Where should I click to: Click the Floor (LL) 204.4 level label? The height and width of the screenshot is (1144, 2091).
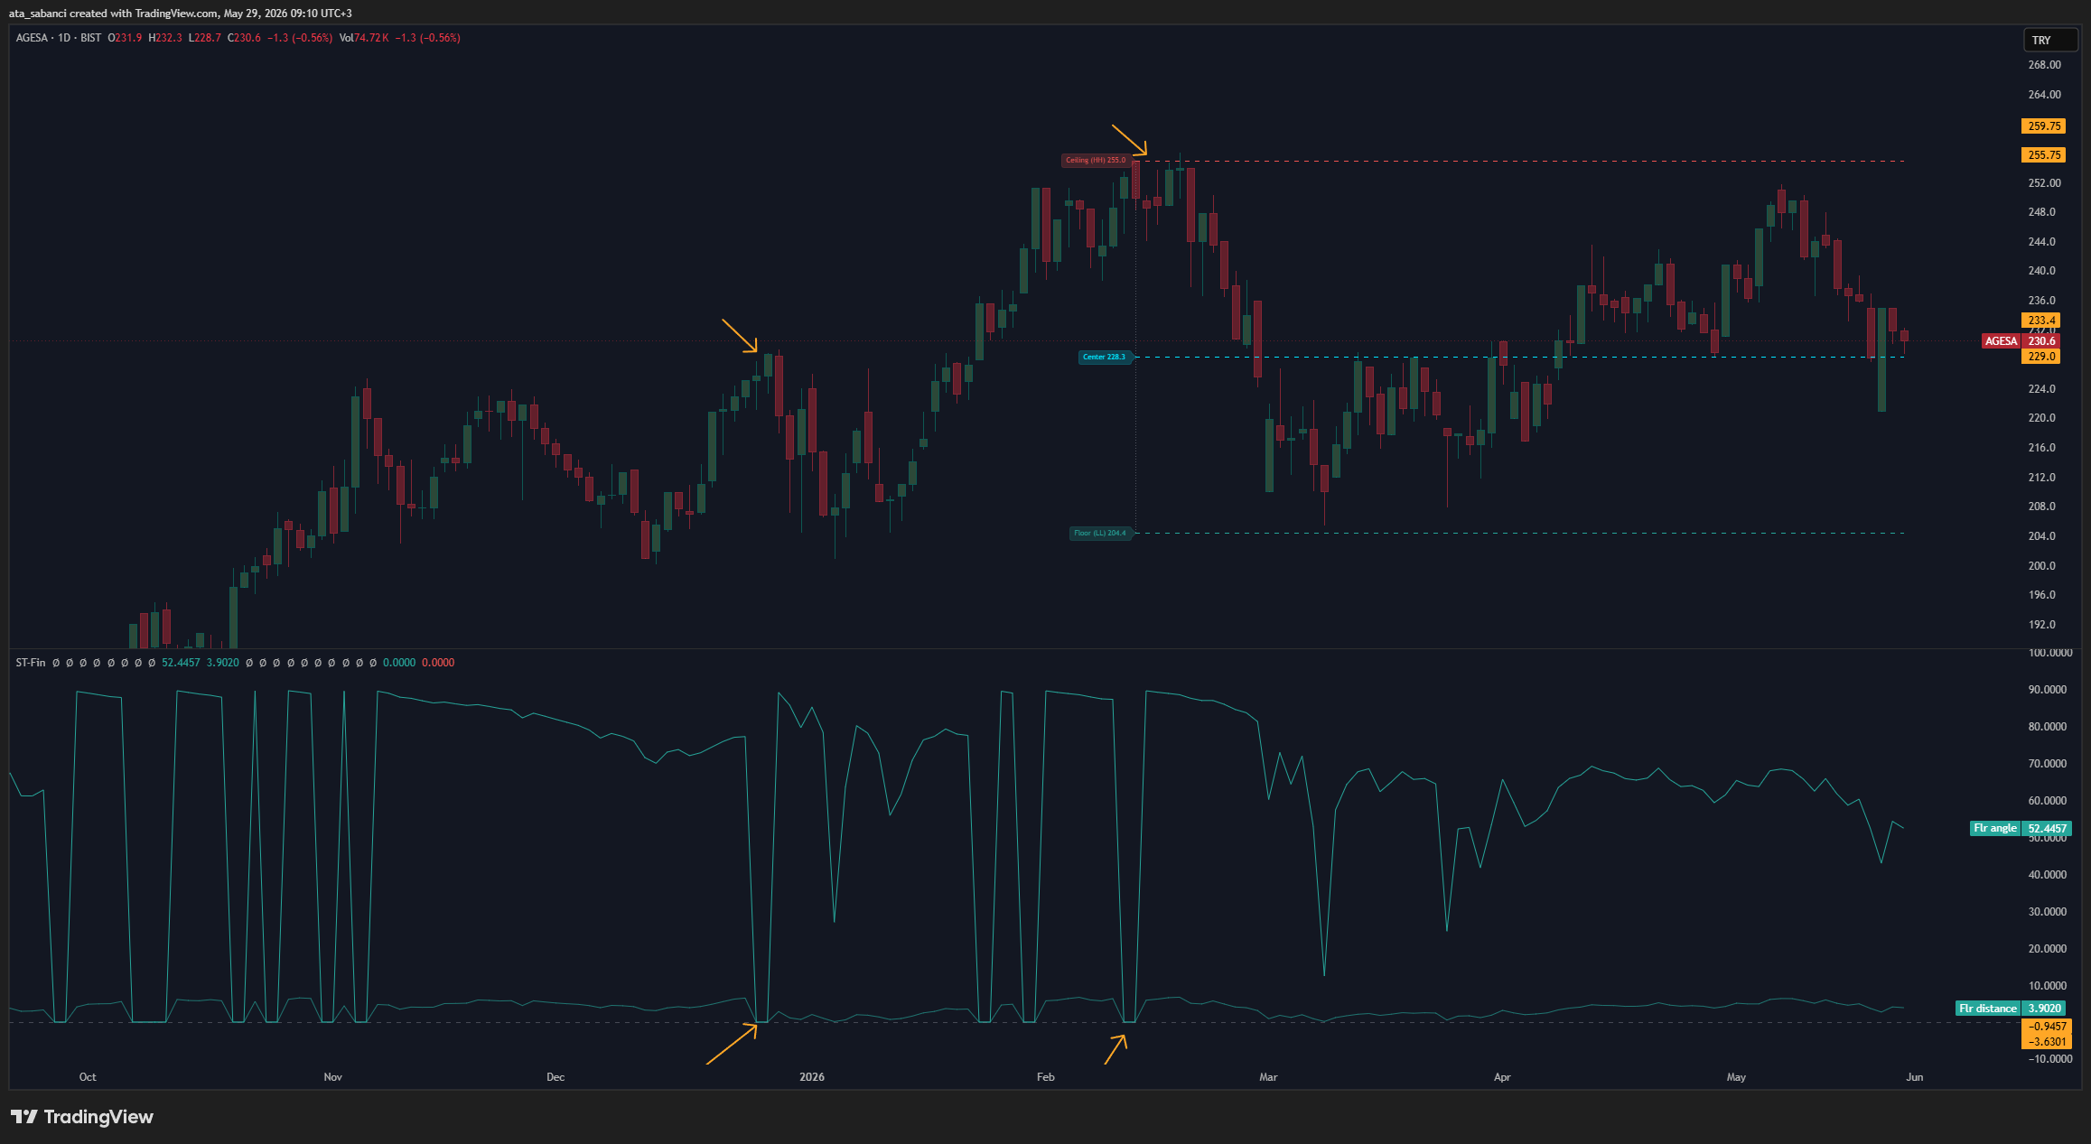coord(1100,534)
